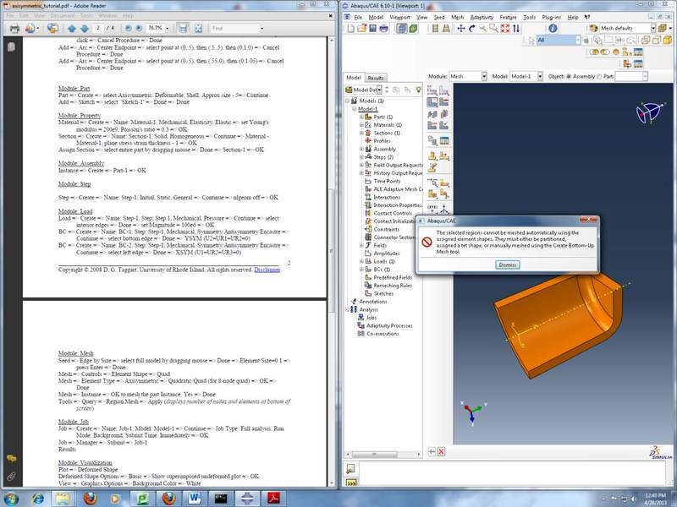Expand the Loads (1) tree node

tap(361, 261)
